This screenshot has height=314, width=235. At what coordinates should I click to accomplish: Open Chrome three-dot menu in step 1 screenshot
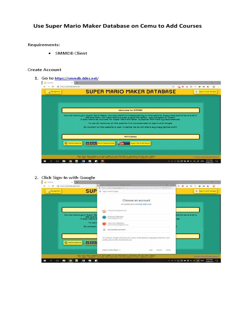pyautogui.click(x=218, y=87)
